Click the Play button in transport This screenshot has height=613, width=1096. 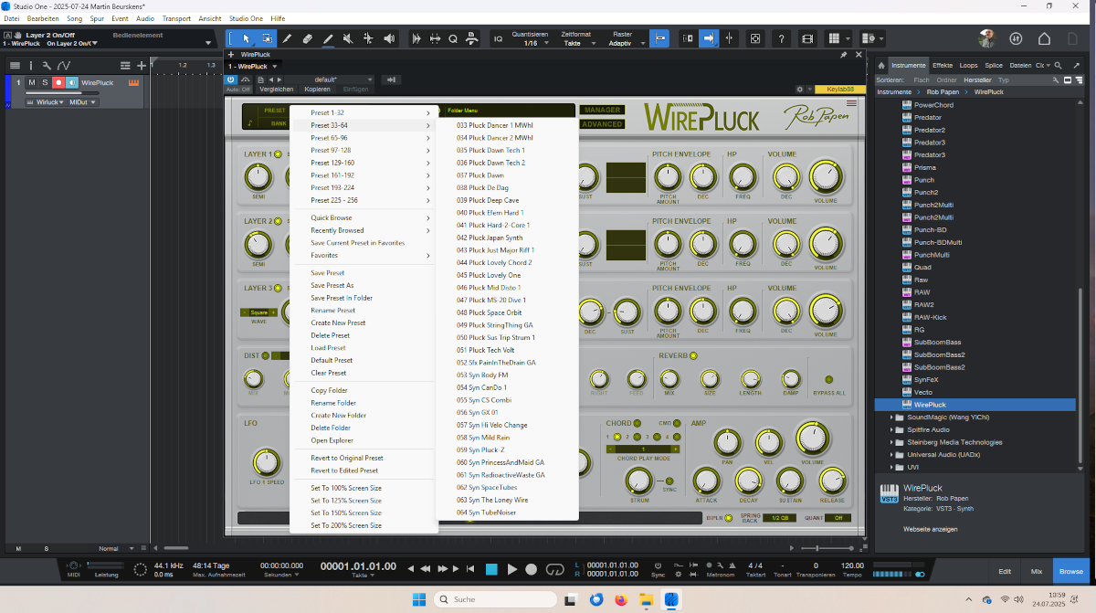pyautogui.click(x=512, y=569)
